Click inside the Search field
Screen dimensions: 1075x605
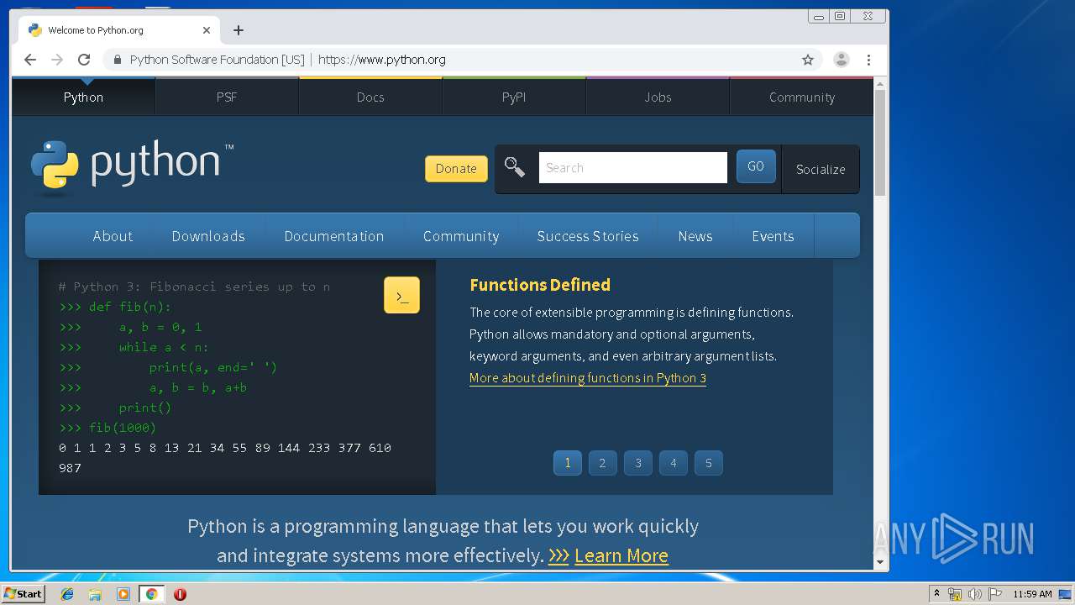coord(632,167)
